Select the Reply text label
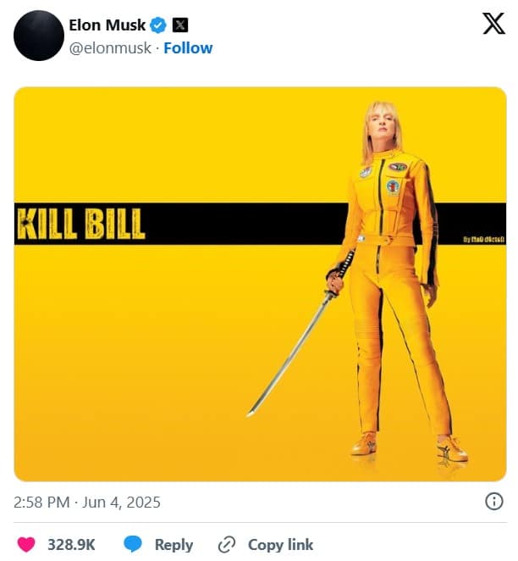The width and height of the screenshot is (518, 561). tap(174, 545)
